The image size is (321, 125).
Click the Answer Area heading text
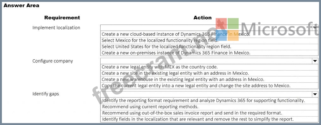pos(21,5)
